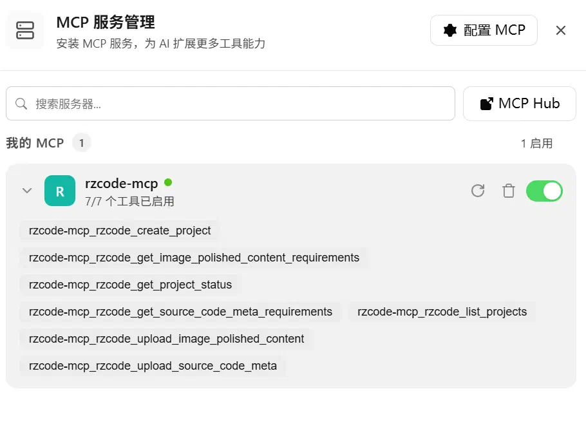The width and height of the screenshot is (586, 447).
Task: Click the teal R avatar of rzcode-mcp
Action: 60,191
